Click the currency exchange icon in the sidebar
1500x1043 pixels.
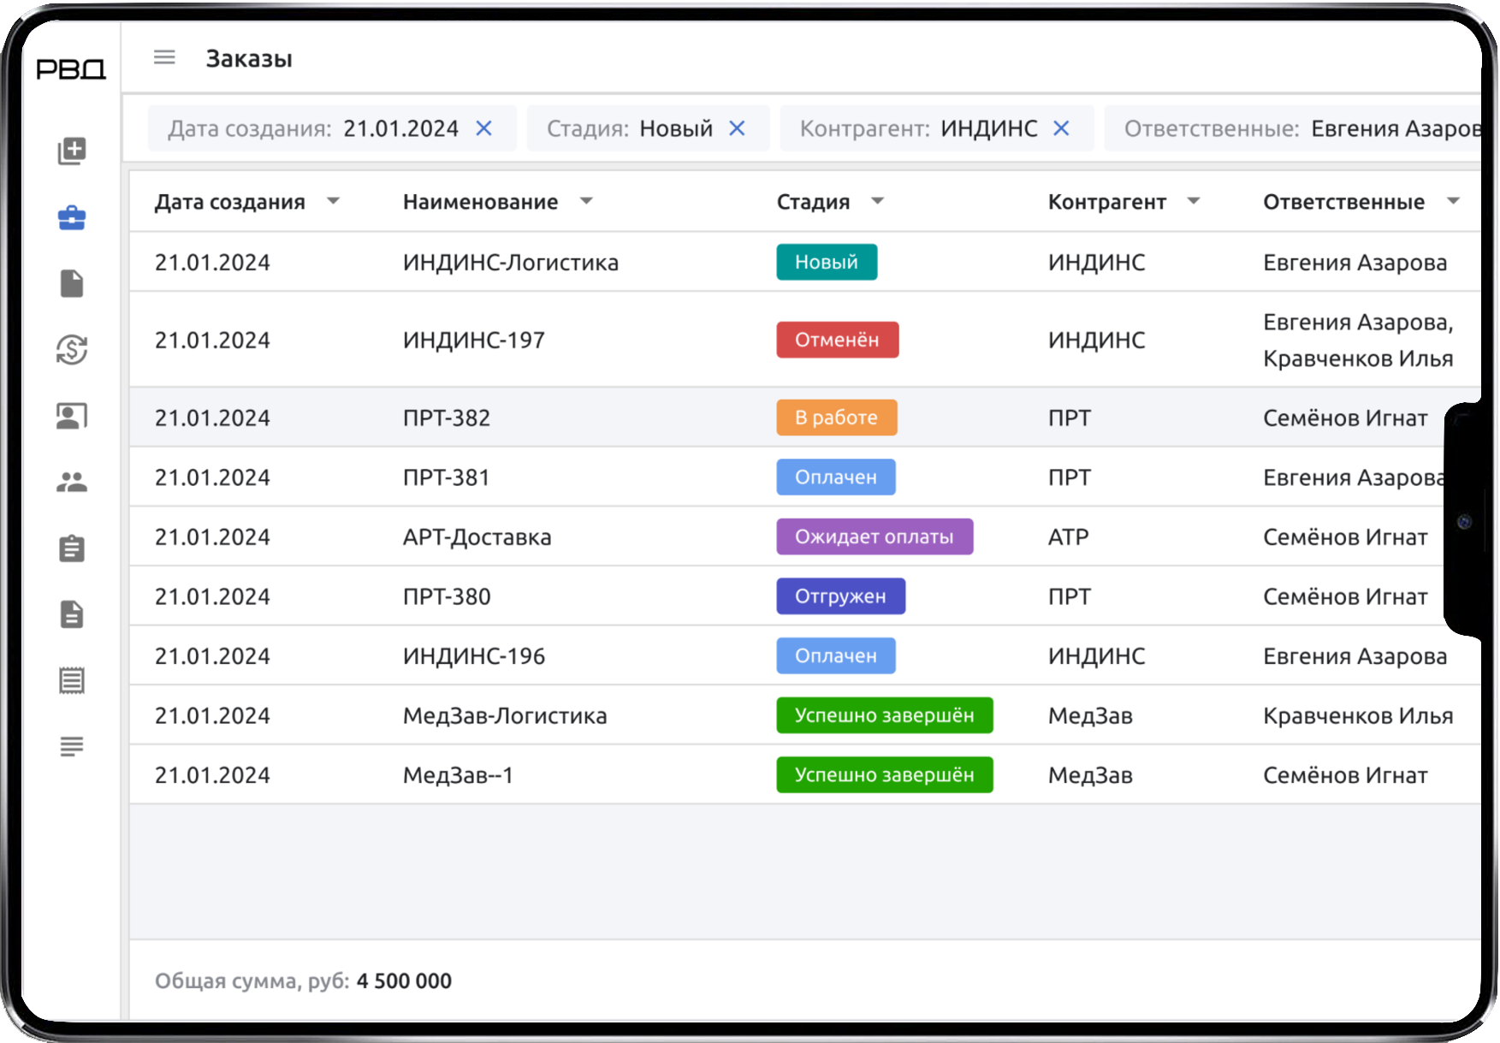click(x=73, y=351)
